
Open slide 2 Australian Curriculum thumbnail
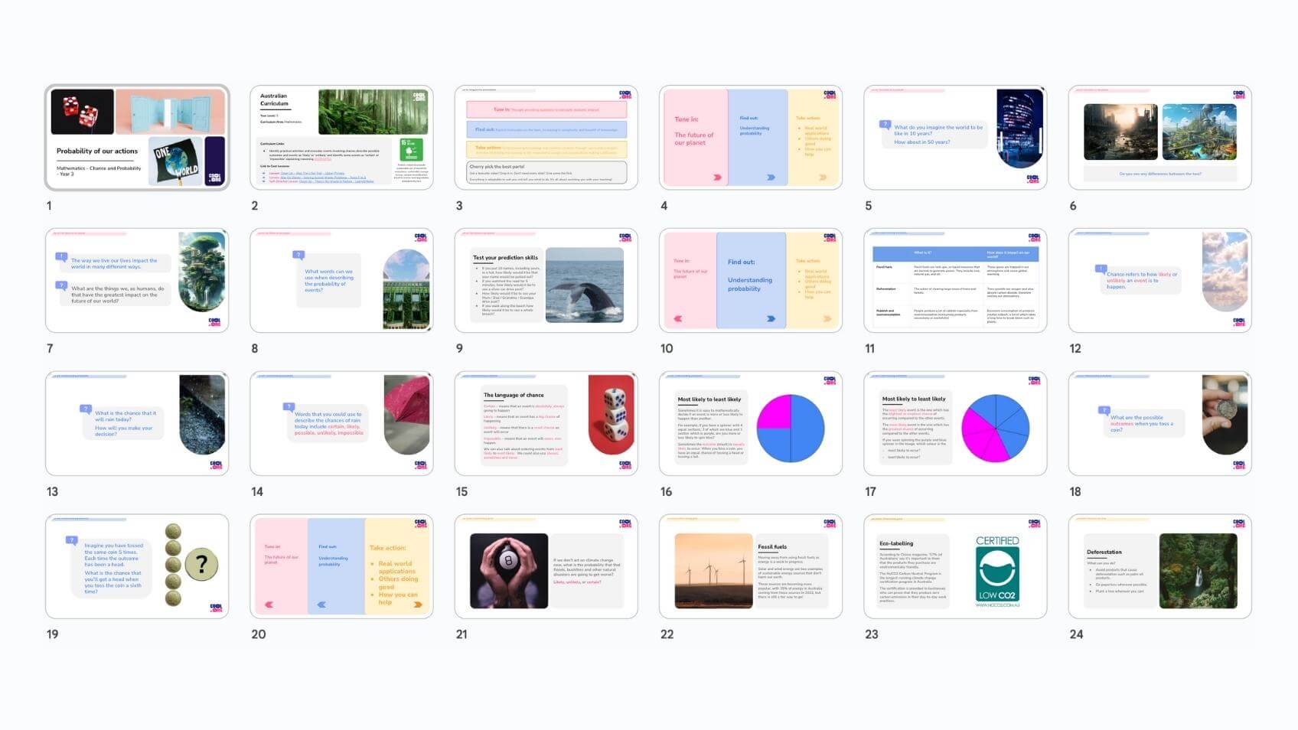point(341,138)
